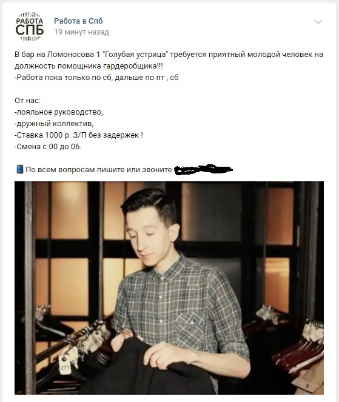Click the "должность помощника гардеробщика!!!" line
The height and width of the screenshot is (402, 339).
[x=89, y=66]
